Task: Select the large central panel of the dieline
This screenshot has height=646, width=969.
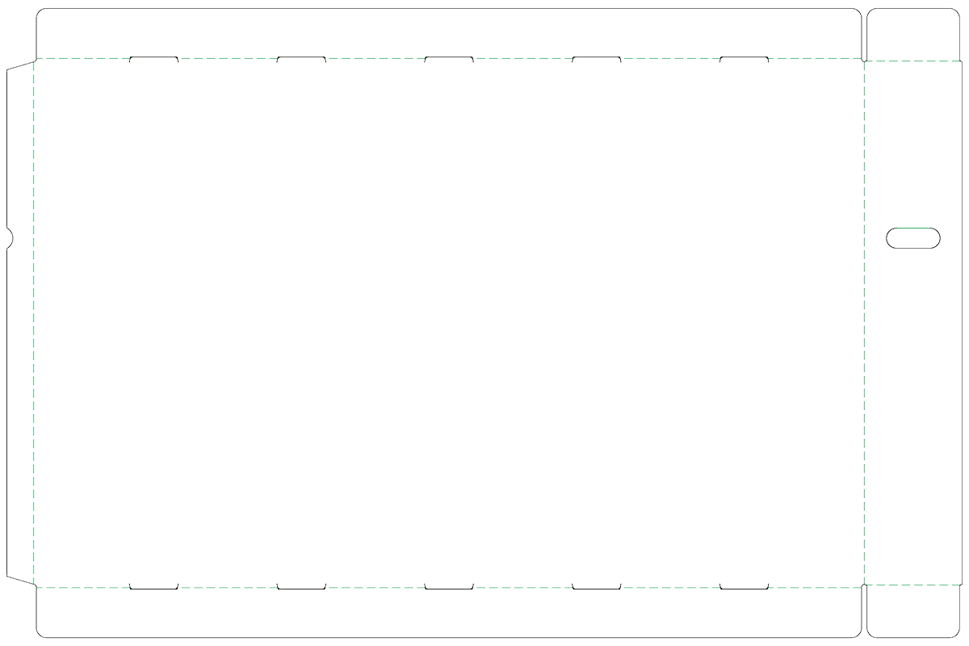Action: (448, 323)
